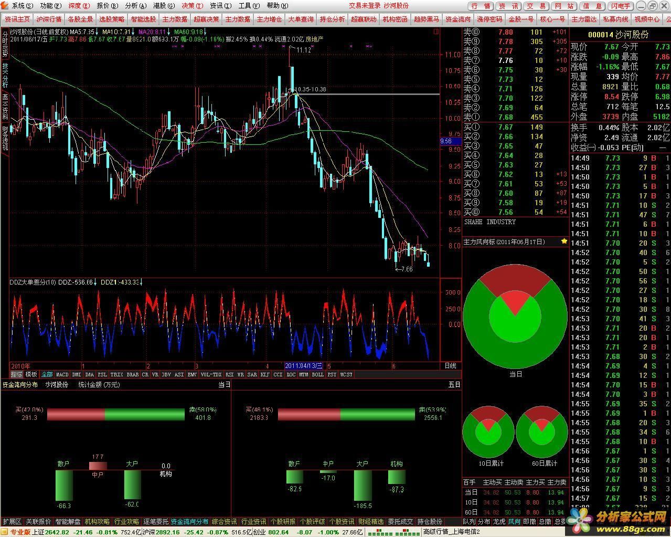
Task: Open 超赢联动 in the toolbar
Action: tap(364, 19)
